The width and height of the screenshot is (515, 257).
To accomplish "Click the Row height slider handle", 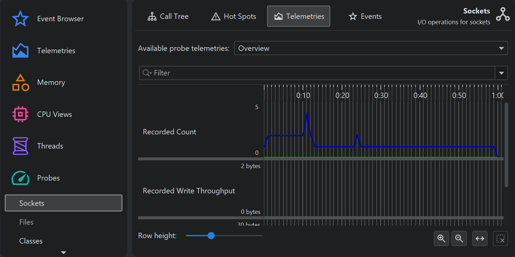I will (211, 236).
